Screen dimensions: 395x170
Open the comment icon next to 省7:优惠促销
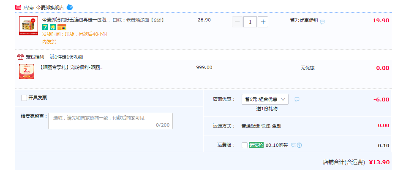point(322,22)
